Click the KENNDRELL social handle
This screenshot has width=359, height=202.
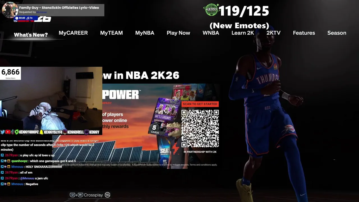tap(75, 132)
